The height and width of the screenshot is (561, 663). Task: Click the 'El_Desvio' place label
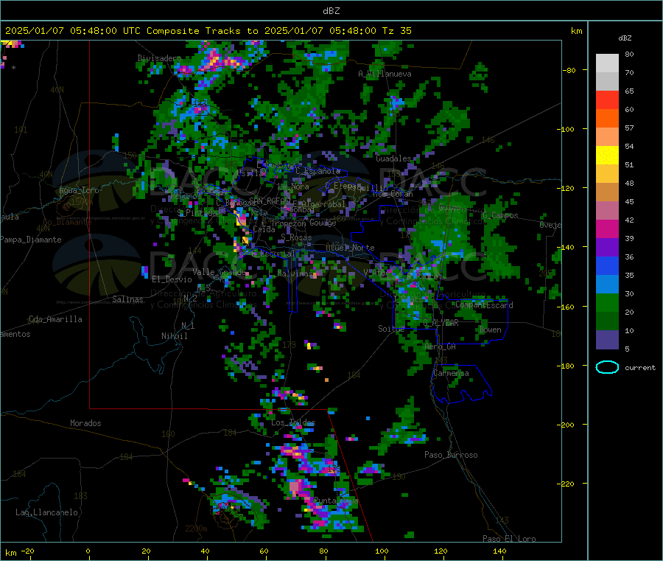[172, 279]
